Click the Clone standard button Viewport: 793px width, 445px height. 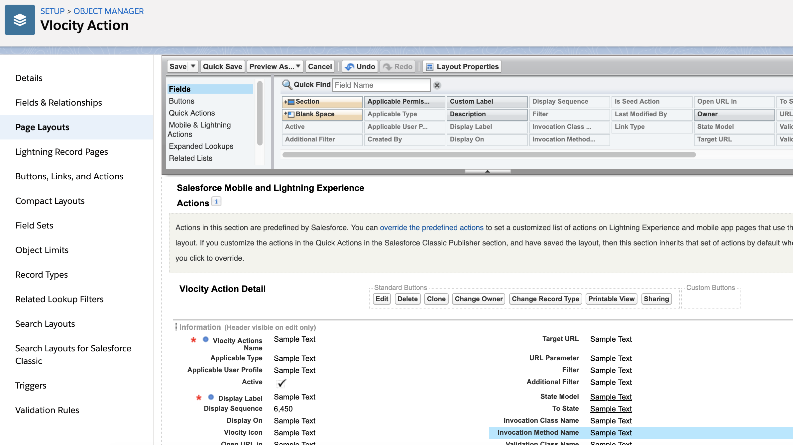pyautogui.click(x=436, y=299)
